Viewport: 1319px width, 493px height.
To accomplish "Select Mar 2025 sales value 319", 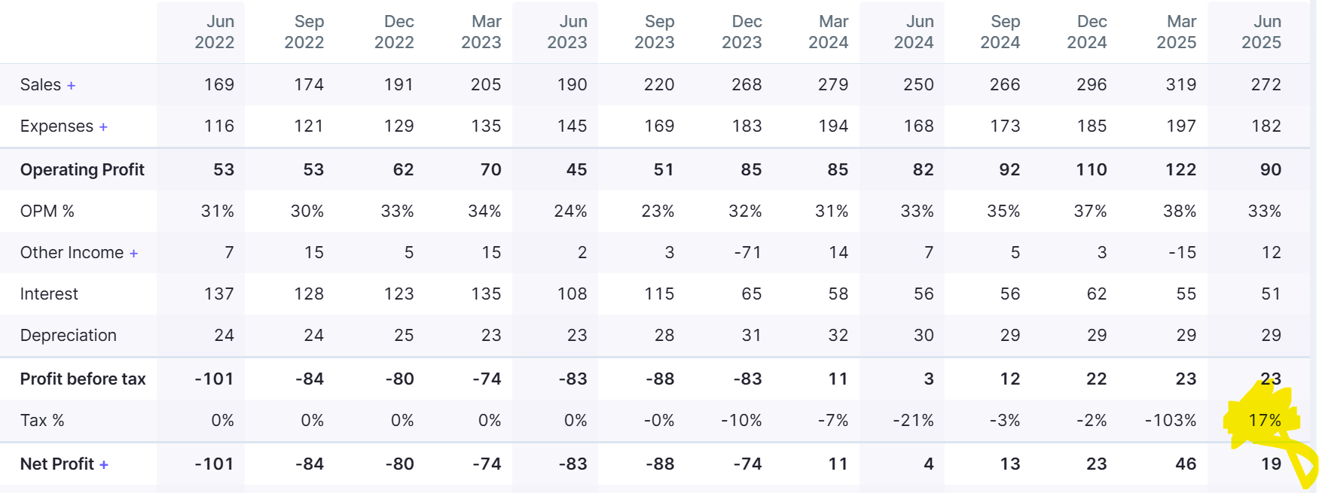I will point(1180,85).
